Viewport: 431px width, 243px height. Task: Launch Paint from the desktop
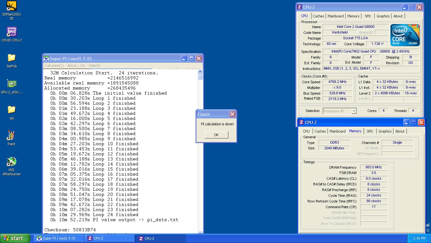(x=11, y=138)
